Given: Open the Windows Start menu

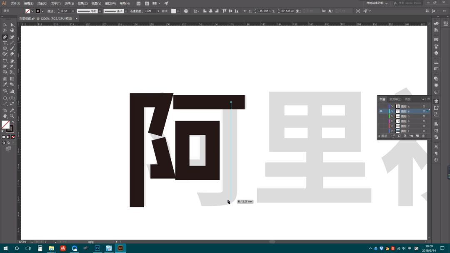Looking at the screenshot, I should click(x=5, y=248).
